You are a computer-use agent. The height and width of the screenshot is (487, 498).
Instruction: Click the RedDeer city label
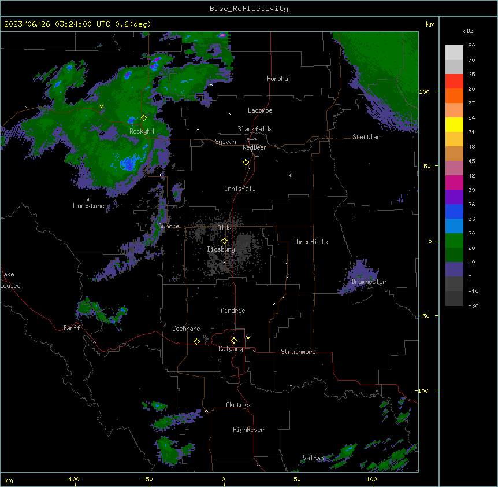pyautogui.click(x=254, y=147)
